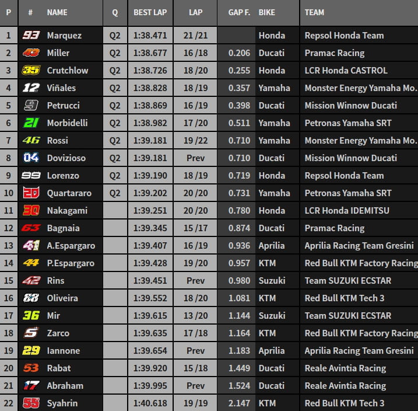Sort by the BEST LAP column header
The height and width of the screenshot is (411, 418).
click(150, 12)
